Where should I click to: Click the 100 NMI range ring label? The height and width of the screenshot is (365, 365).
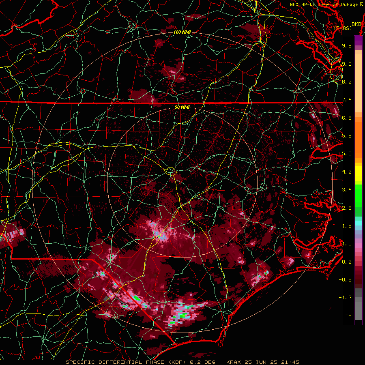(x=182, y=32)
